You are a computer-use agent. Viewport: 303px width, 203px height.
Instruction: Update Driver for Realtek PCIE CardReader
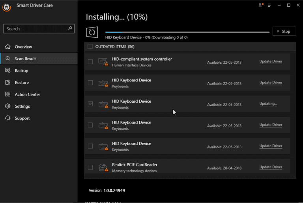pyautogui.click(x=271, y=167)
